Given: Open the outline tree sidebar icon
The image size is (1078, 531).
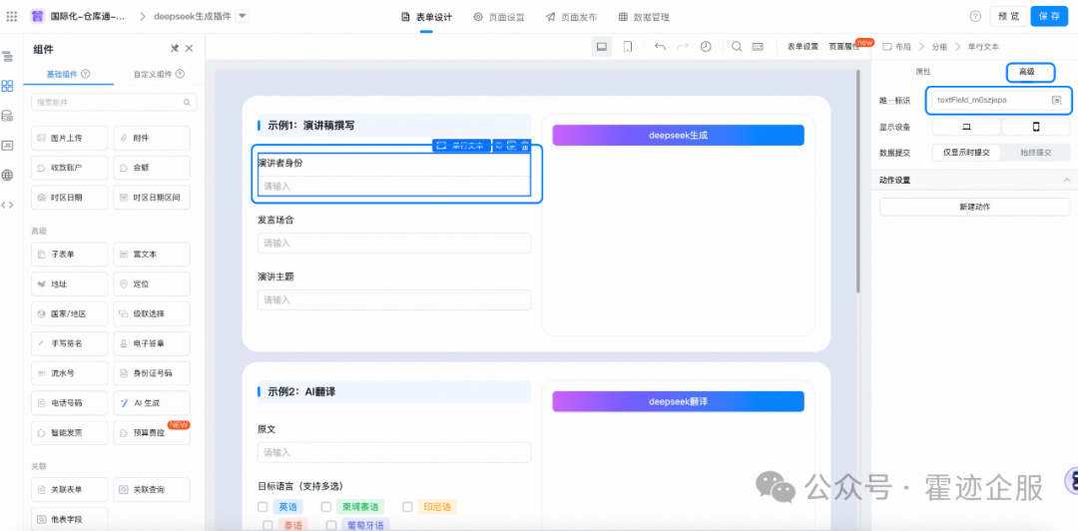Looking at the screenshot, I should 8,56.
